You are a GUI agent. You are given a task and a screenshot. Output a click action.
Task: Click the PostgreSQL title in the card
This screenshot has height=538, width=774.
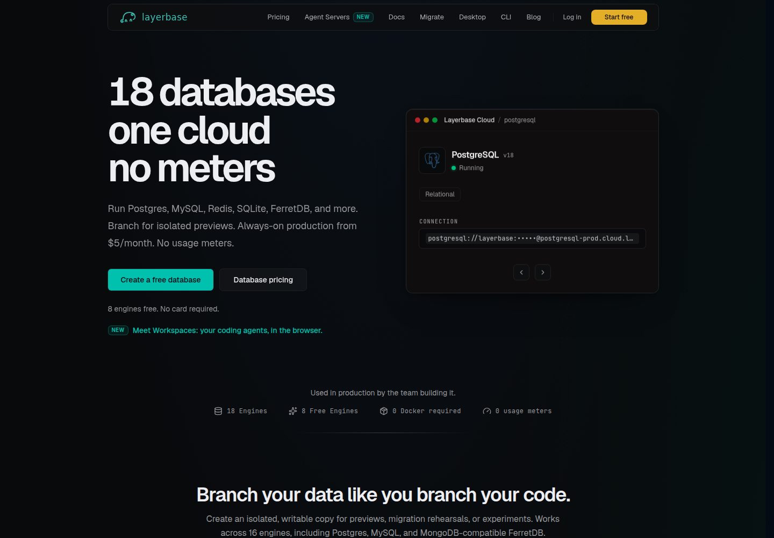(x=475, y=154)
